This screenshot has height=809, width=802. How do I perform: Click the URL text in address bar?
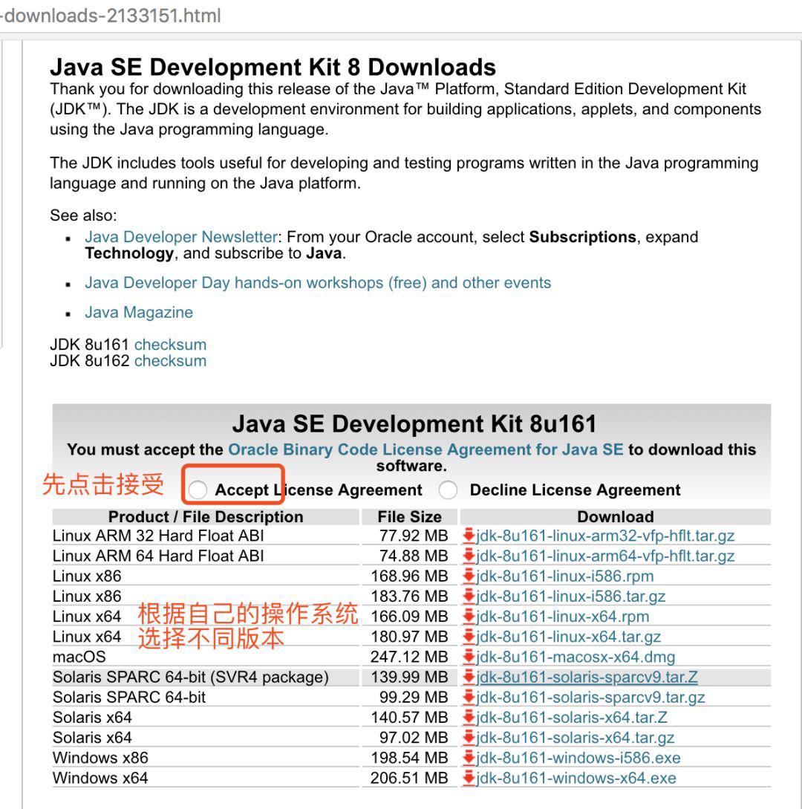(111, 16)
